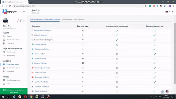Reload the page

tap(10, 6)
